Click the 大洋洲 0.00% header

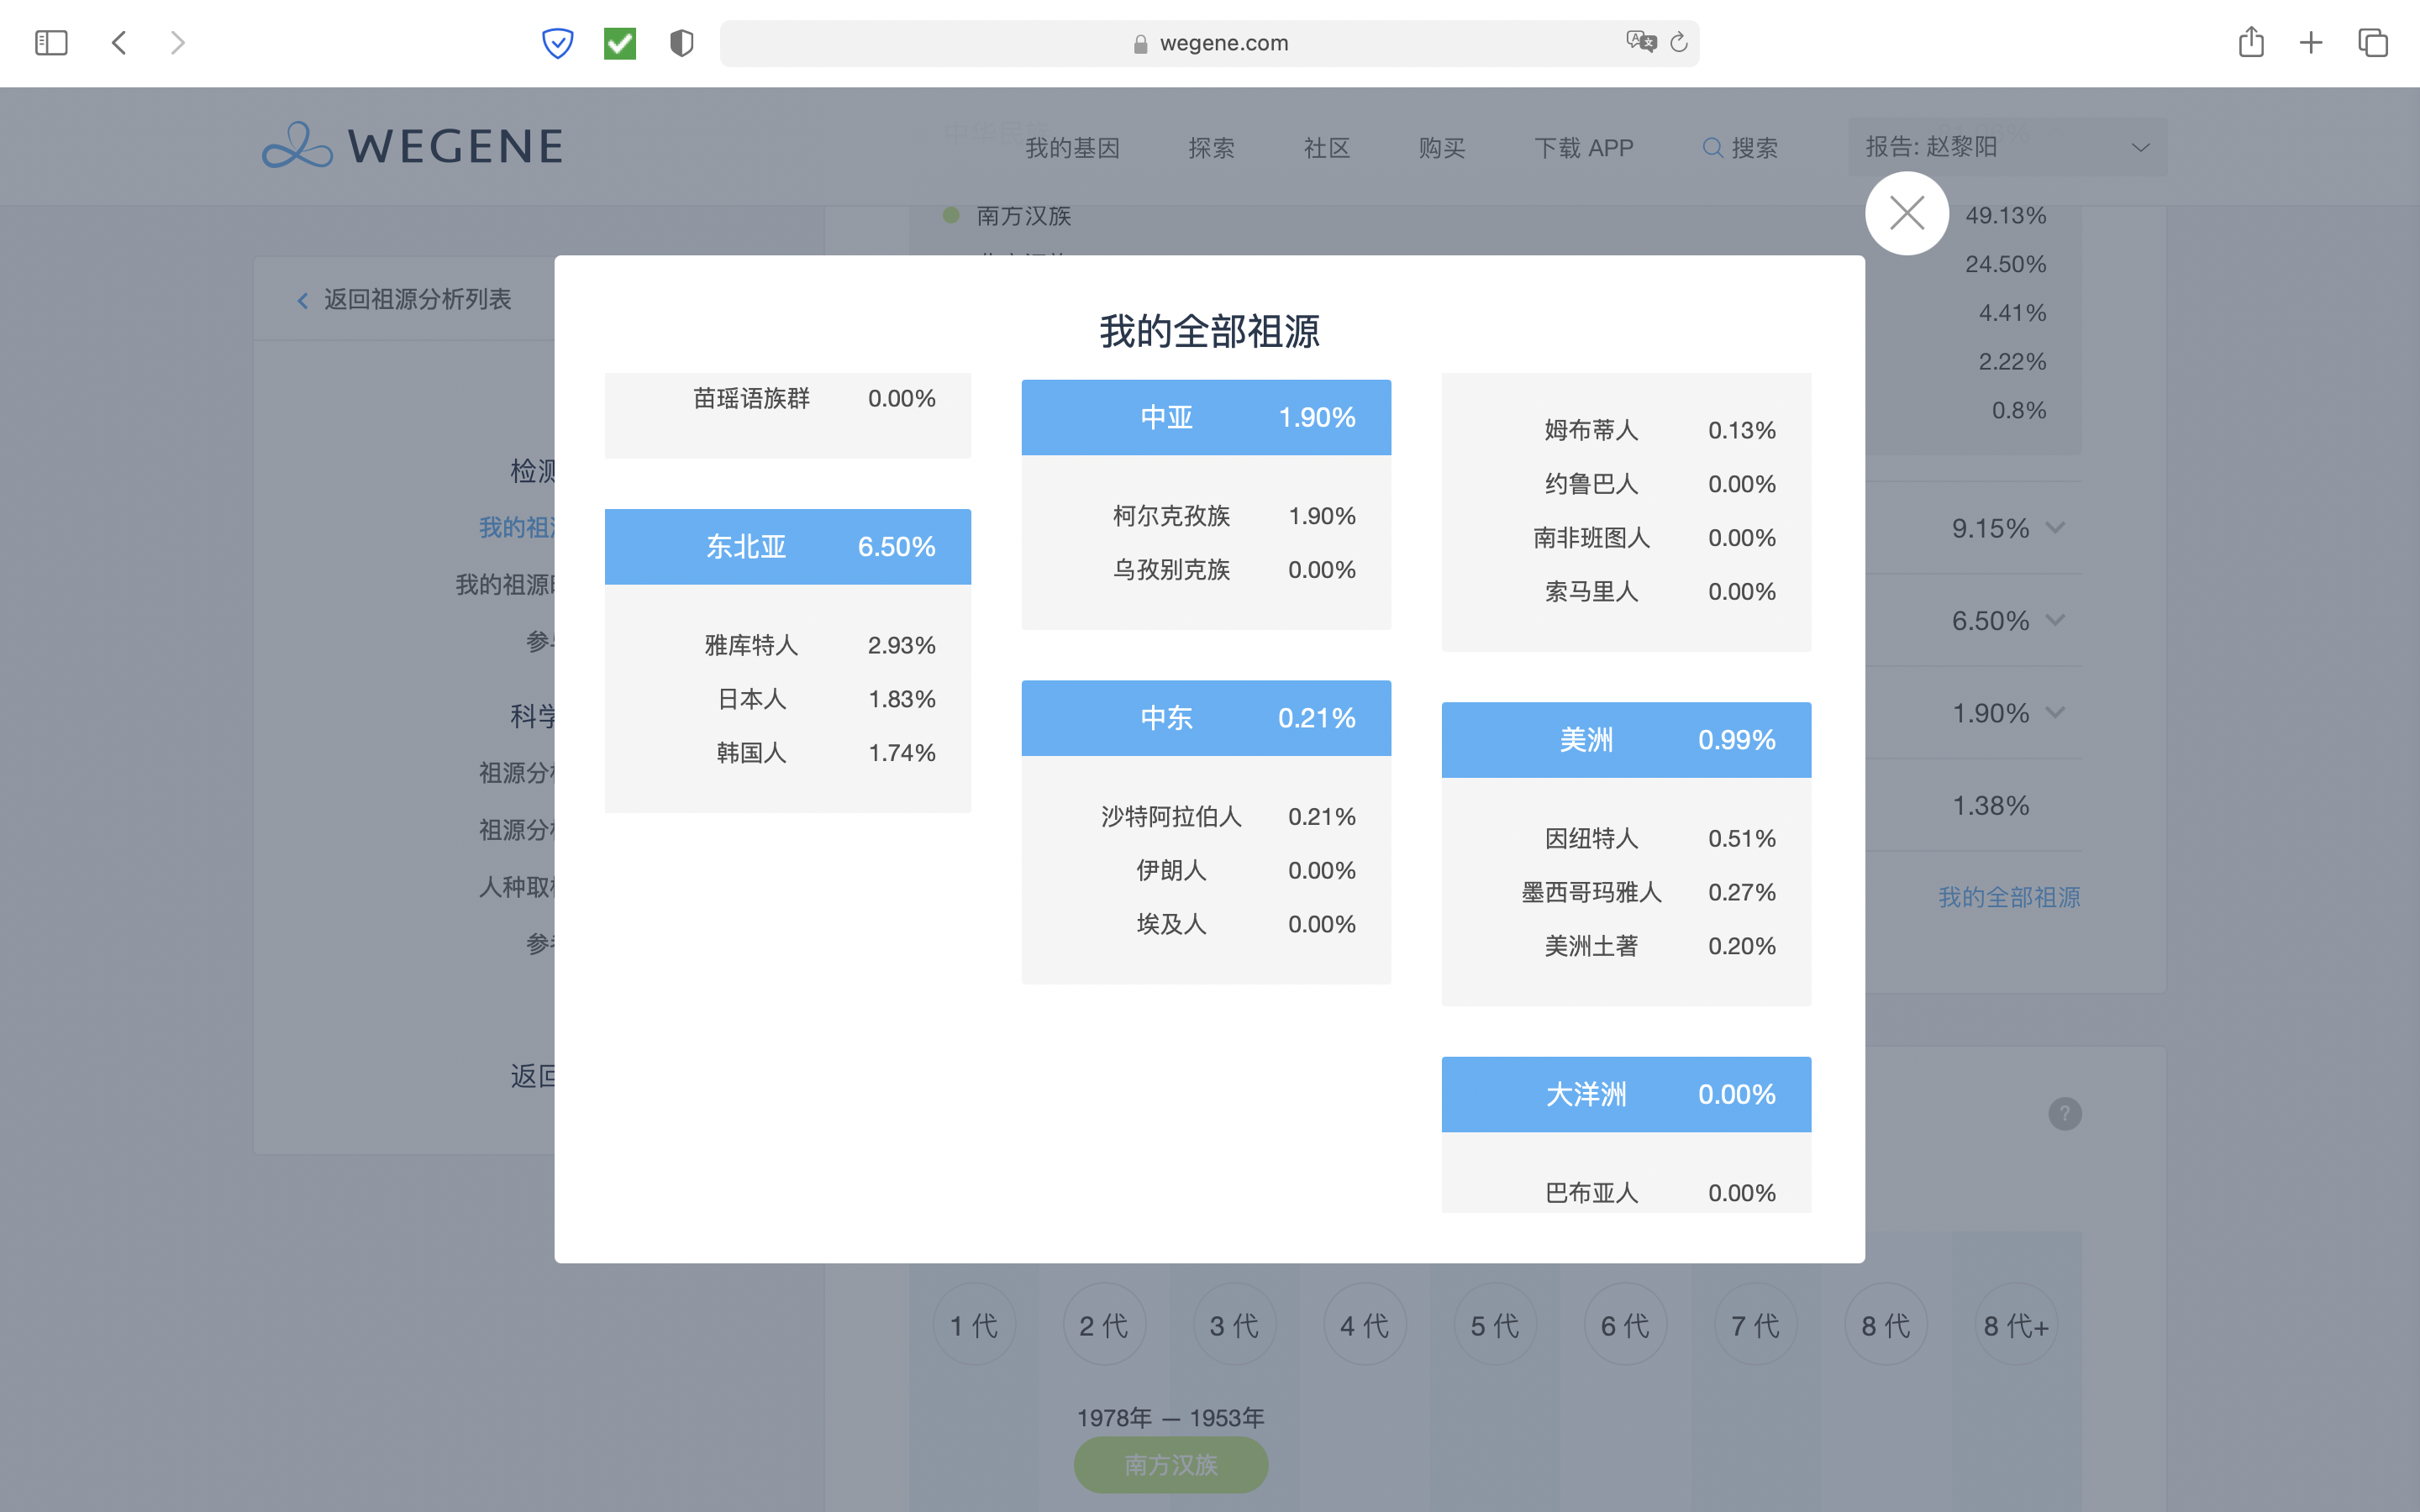1626,1094
